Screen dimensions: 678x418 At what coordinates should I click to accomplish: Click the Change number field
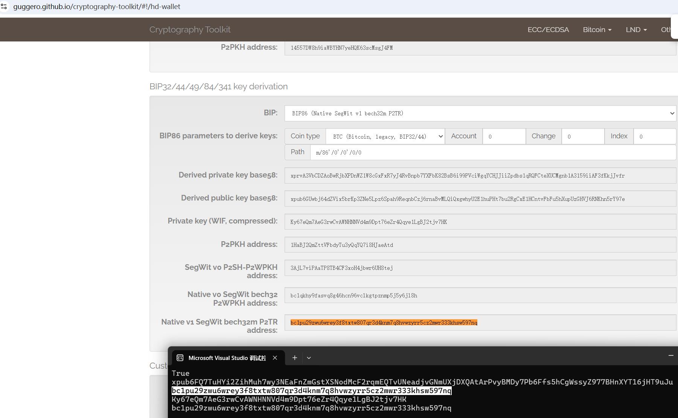pyautogui.click(x=583, y=136)
